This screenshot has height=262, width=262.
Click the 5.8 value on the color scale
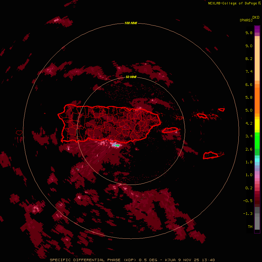[x=249, y=98]
